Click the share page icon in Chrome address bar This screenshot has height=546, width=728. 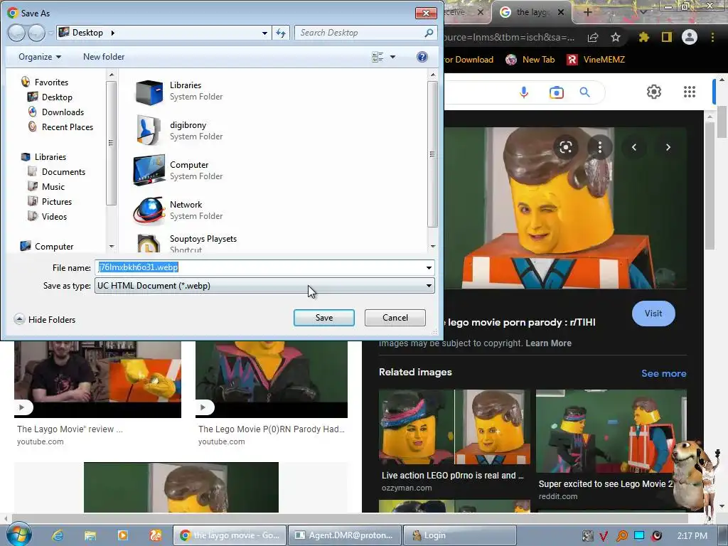pyautogui.click(x=593, y=37)
